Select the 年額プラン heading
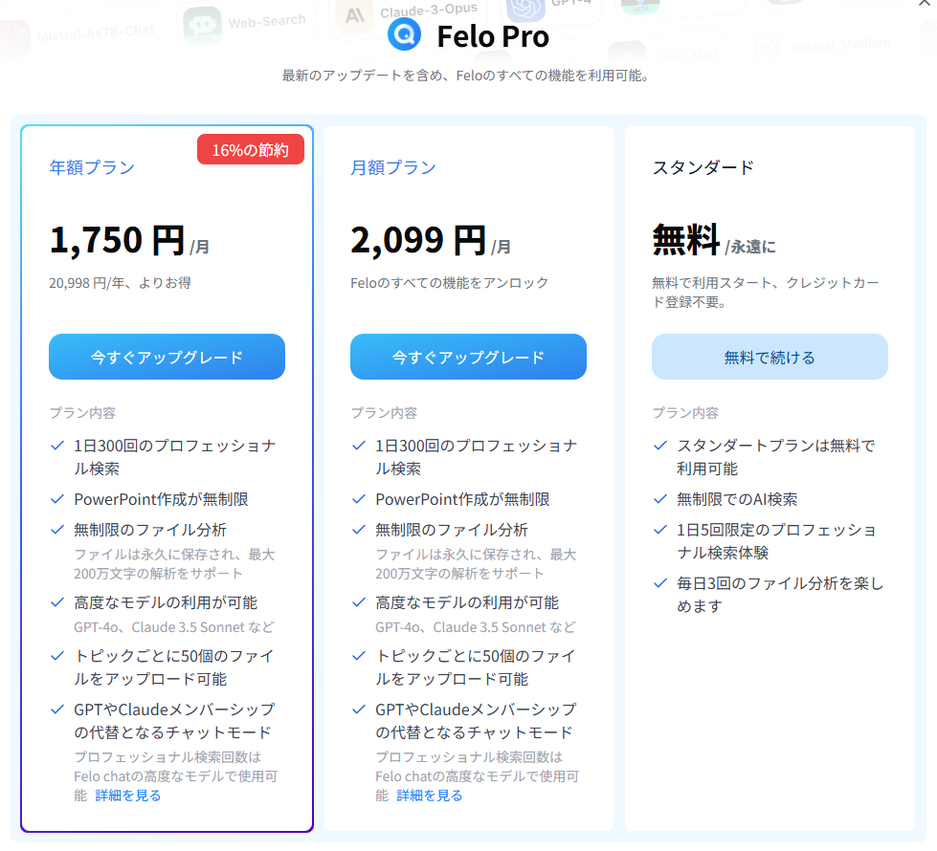Screen dimensions: 937x851 tap(92, 168)
